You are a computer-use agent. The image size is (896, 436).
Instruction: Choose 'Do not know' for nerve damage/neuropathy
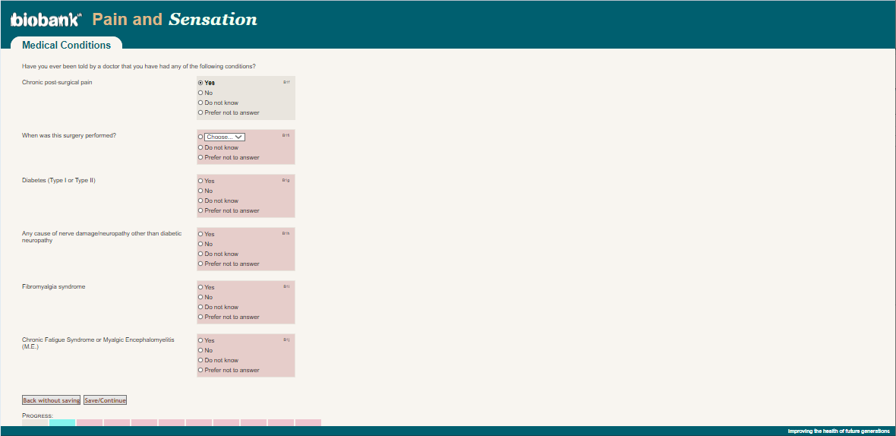(x=200, y=254)
